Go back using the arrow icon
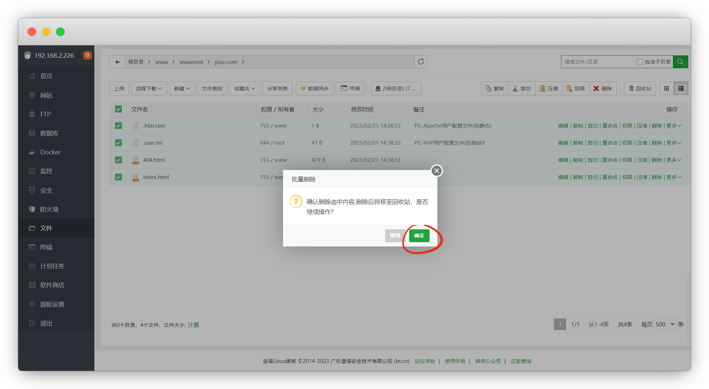Image resolution: width=709 pixels, height=389 pixels. [x=117, y=62]
